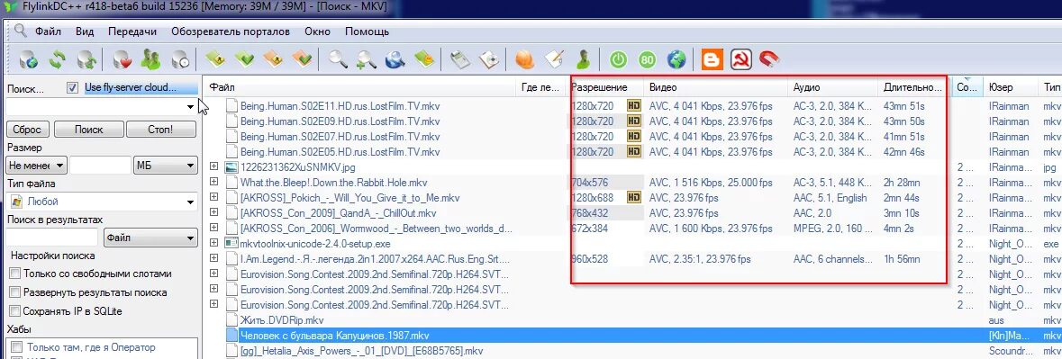Click the orange Blogger toolbar icon
Image resolution: width=1062 pixels, height=359 pixels.
pos(712,60)
